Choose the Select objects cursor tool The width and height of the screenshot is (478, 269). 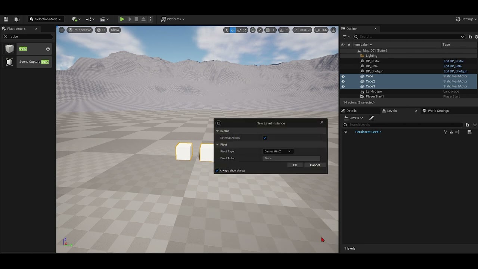[x=226, y=30]
